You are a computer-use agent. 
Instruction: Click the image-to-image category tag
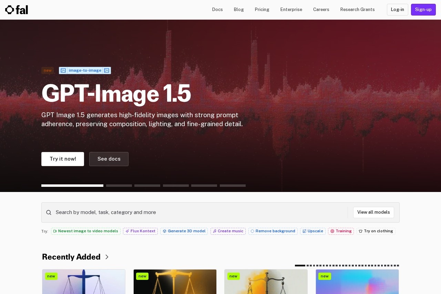point(85,71)
